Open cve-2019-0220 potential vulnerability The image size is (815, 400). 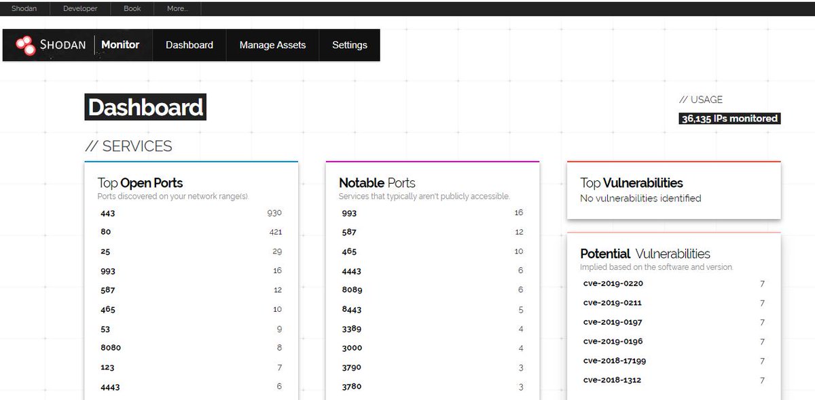point(613,283)
